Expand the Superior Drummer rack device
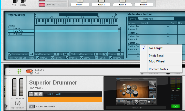Screen dimensions: 185x111 (9, 71)
